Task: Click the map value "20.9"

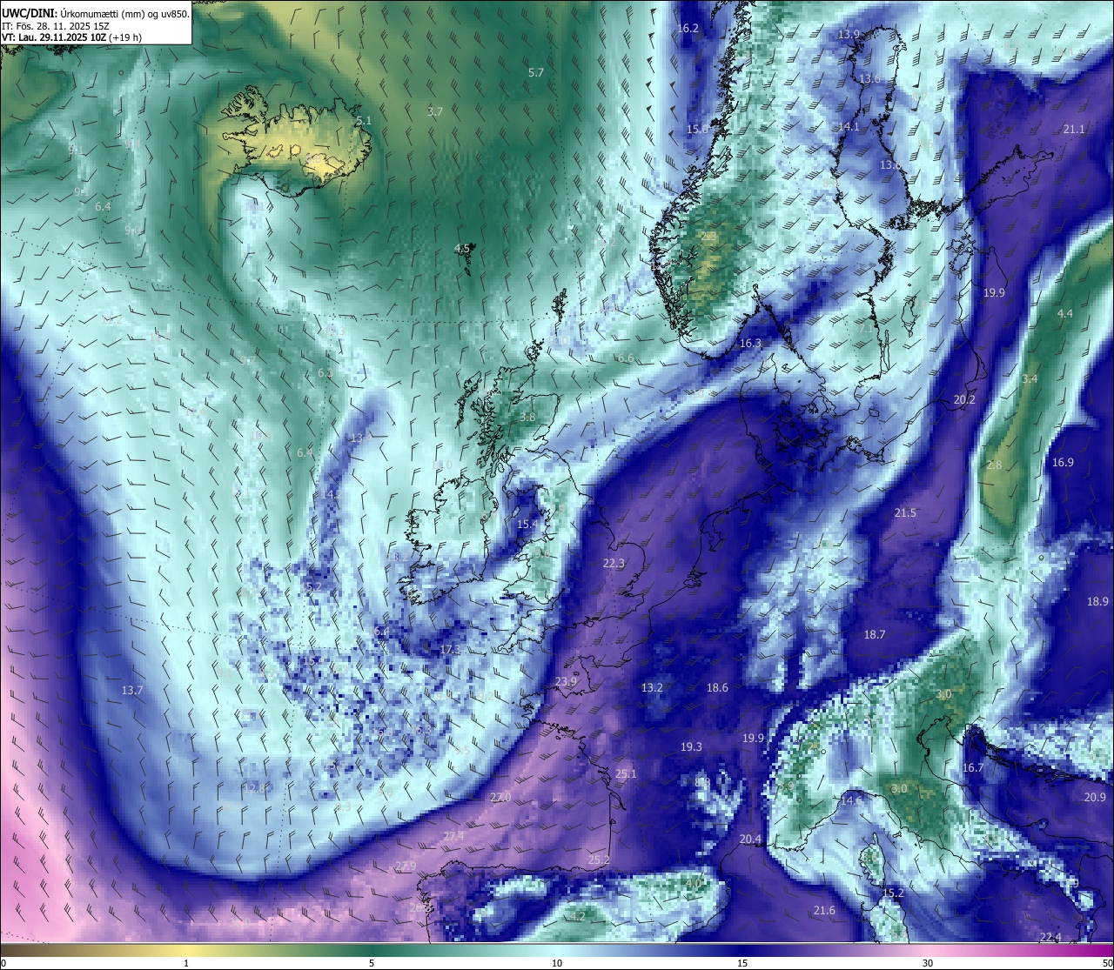Action: [1095, 798]
